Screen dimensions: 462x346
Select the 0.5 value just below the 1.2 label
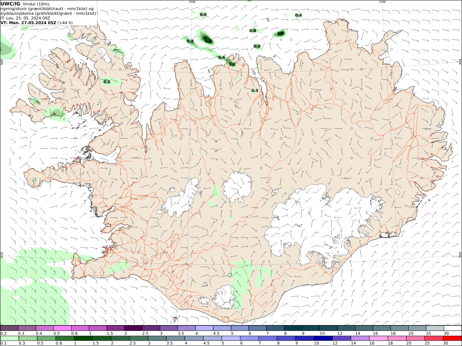[x=255, y=90]
